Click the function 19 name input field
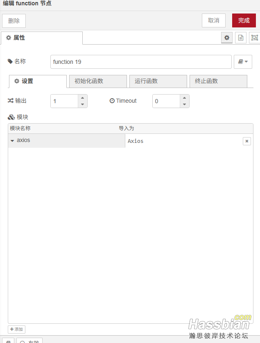This screenshot has height=343, width=260. pyautogui.click(x=141, y=62)
